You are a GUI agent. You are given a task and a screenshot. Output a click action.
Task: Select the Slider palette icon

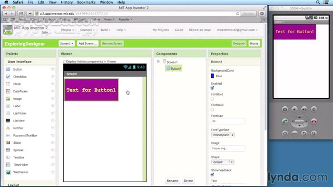(8, 142)
